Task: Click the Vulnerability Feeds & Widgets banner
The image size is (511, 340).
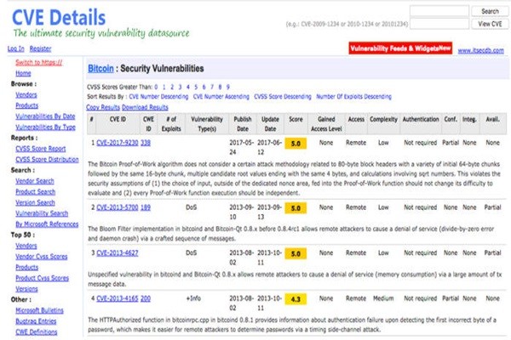Action: (x=400, y=48)
